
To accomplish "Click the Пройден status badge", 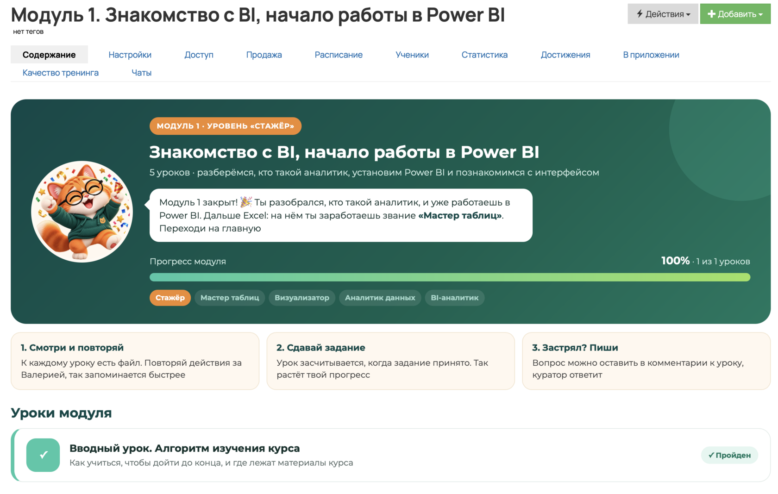I will pyautogui.click(x=729, y=455).
